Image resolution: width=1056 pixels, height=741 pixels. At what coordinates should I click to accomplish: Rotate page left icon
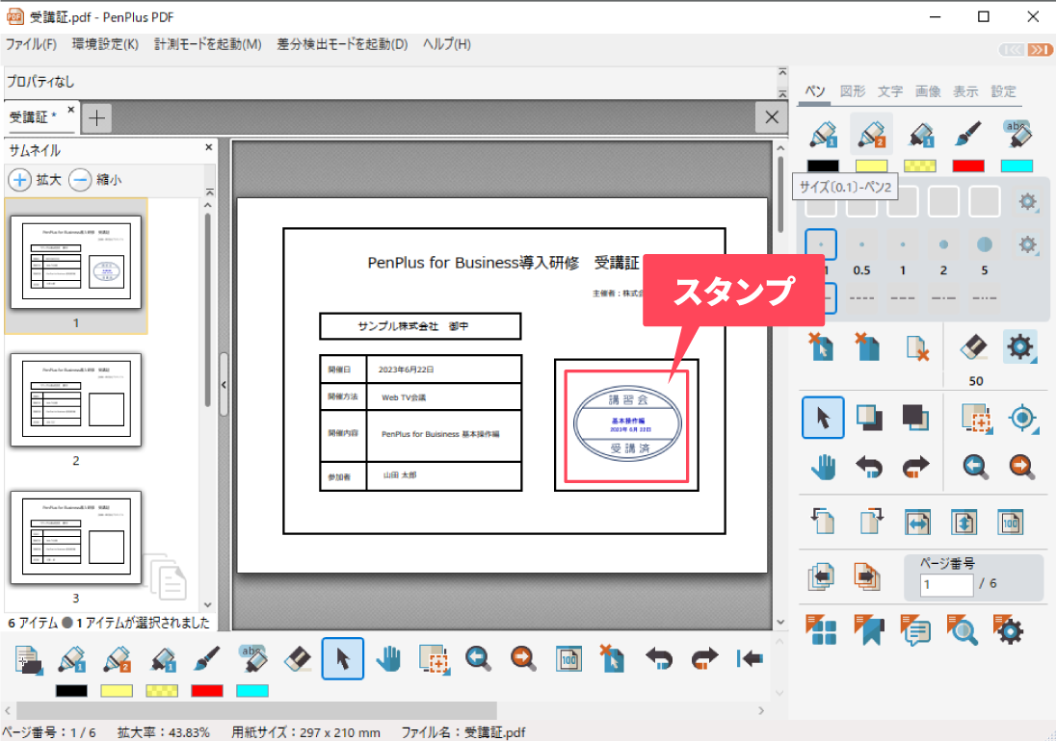click(x=822, y=522)
